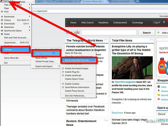This screenshot has width=168, height=126.
Task: Open Mail and Chat Accounts
Action: (16, 38)
